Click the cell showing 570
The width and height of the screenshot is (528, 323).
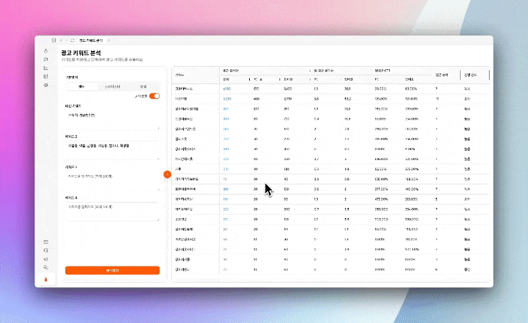click(256, 89)
